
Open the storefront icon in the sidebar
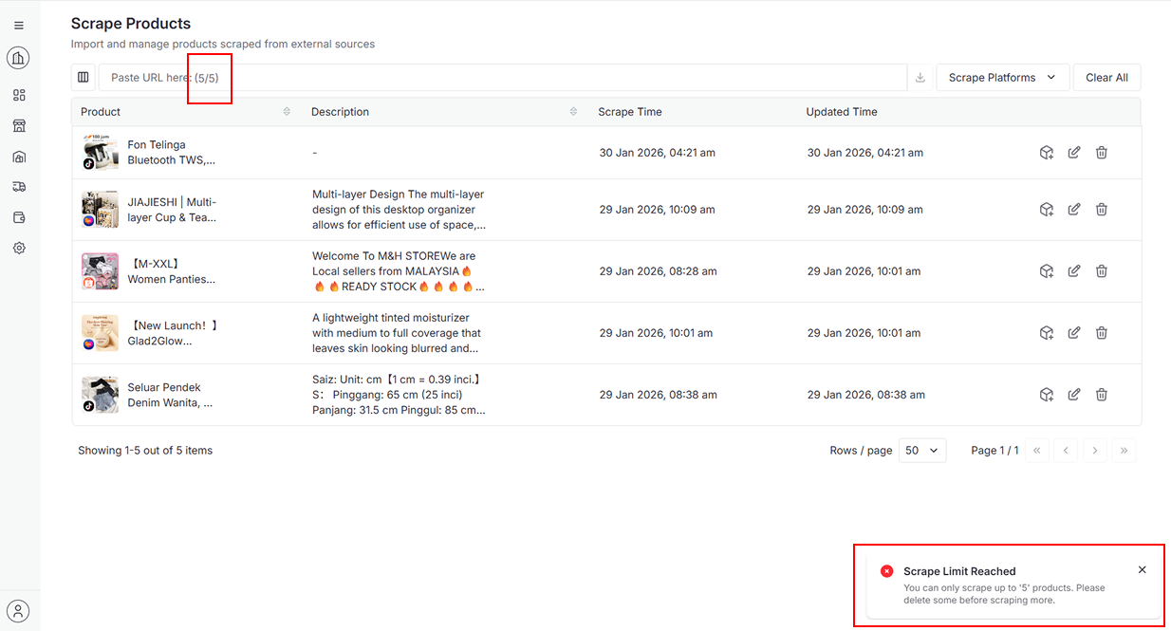[x=19, y=126]
